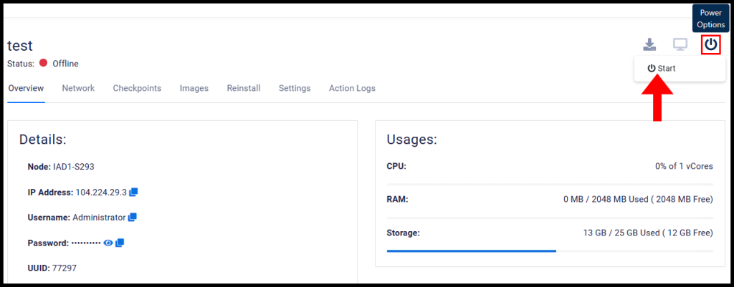The width and height of the screenshot is (734, 287).
Task: Switch to the Network tab
Action: point(78,88)
